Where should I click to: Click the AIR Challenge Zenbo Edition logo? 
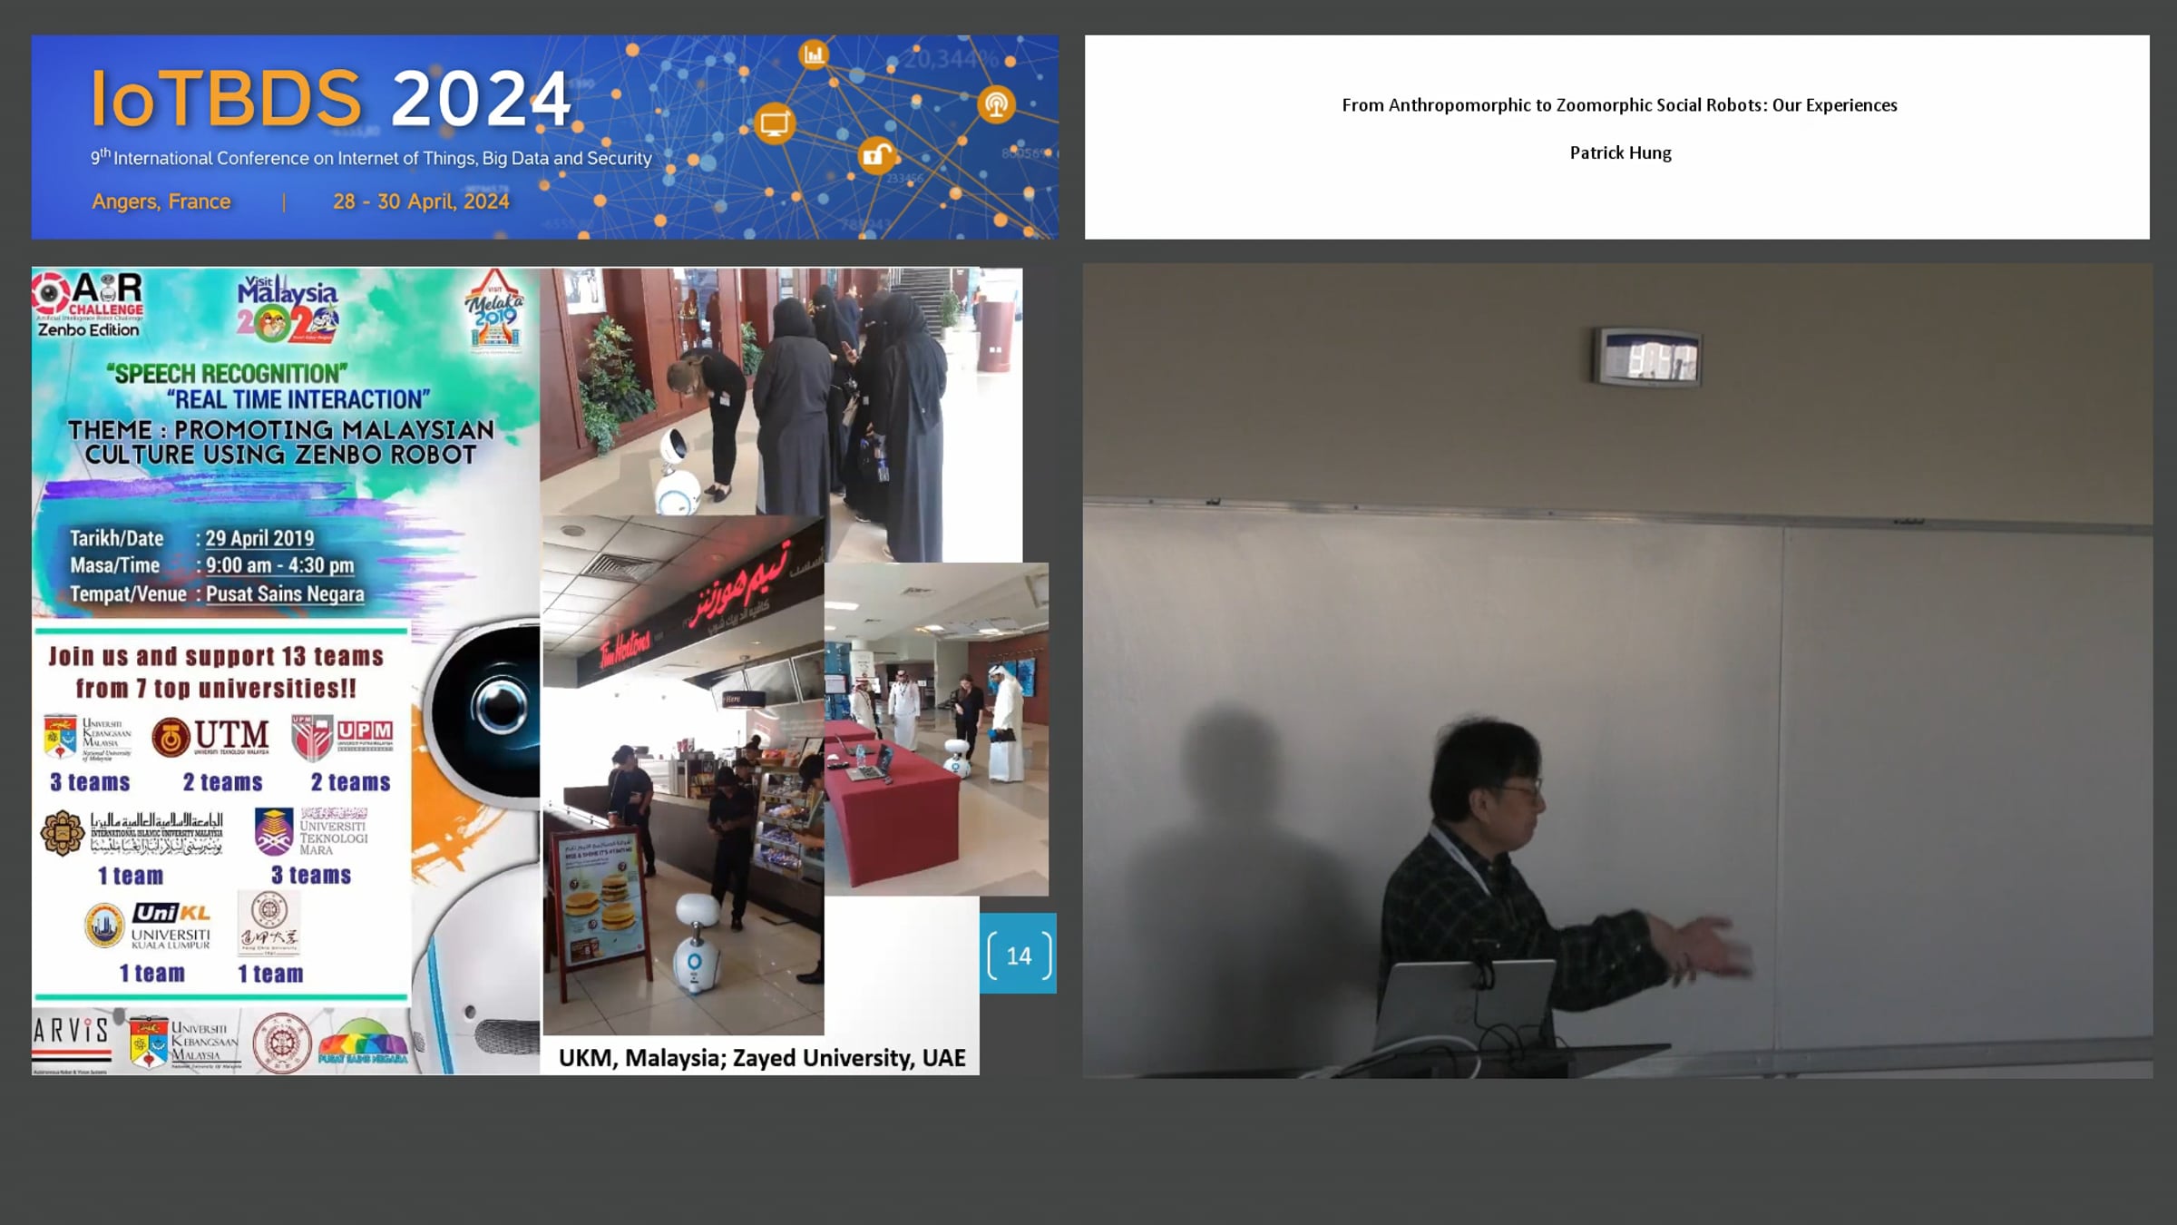(x=89, y=305)
